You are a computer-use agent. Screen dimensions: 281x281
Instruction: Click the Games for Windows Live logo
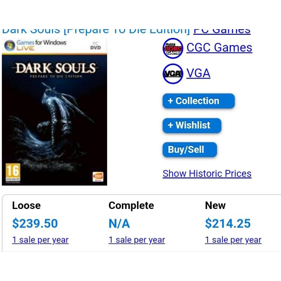click(x=34, y=45)
